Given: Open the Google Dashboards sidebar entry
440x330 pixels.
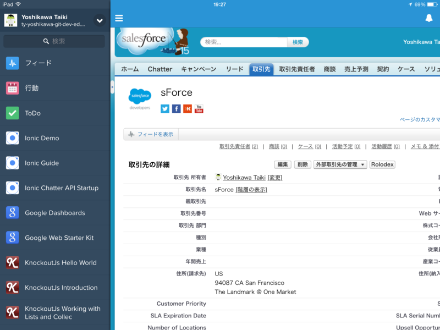Looking at the screenshot, I should [x=11, y=213].
